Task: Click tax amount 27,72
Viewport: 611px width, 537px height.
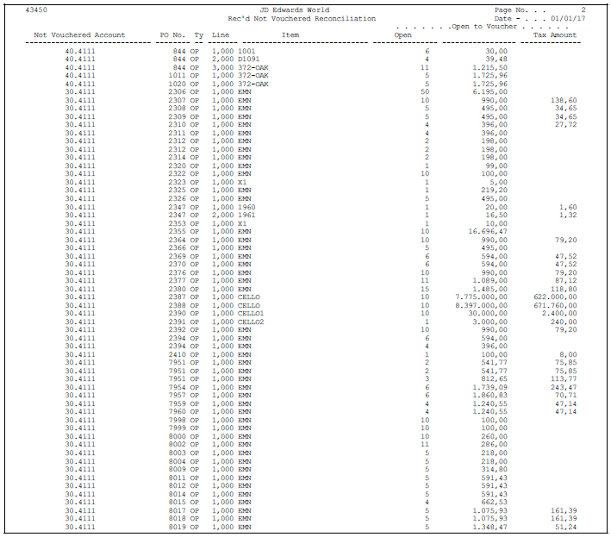Action: click(x=566, y=124)
